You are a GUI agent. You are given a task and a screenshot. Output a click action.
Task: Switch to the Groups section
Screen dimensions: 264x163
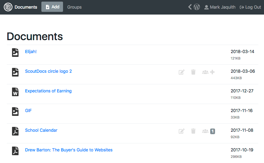pos(74,7)
